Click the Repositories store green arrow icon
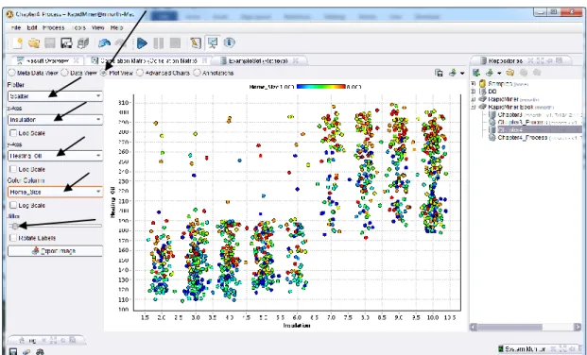The width and height of the screenshot is (587, 355). click(490, 73)
